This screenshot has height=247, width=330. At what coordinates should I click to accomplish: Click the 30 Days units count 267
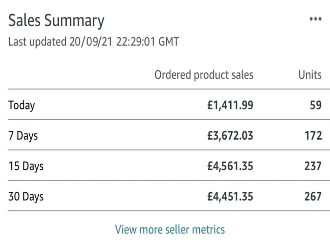click(313, 197)
